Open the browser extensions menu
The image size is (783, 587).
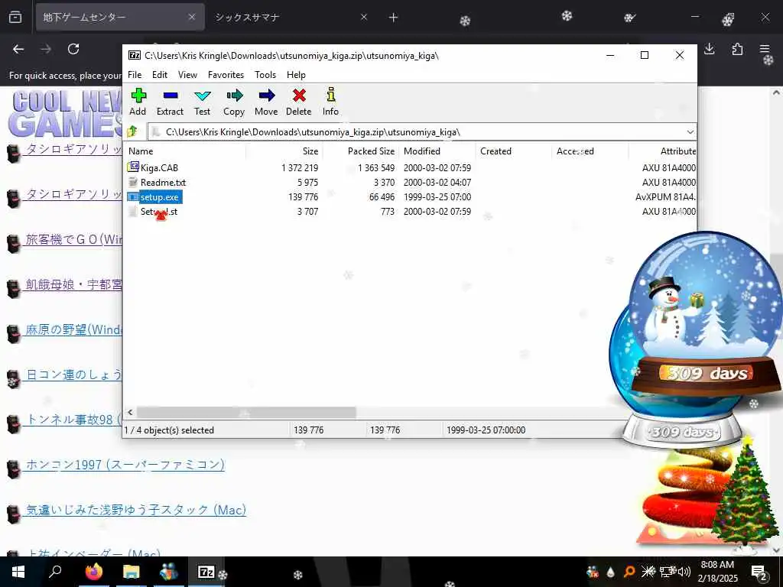pyautogui.click(x=737, y=49)
